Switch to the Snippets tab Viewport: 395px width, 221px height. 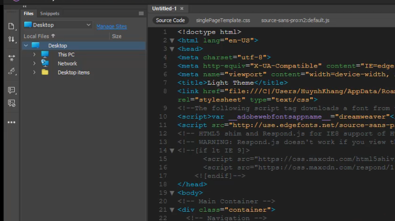tap(50, 14)
